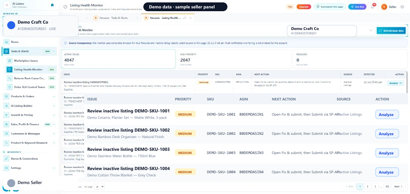Click the Product & Keyword Research magnifier icon
The image size is (410, 194).
tap(6, 143)
